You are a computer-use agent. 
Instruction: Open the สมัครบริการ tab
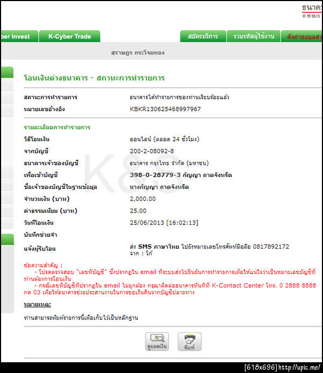[x=203, y=36]
